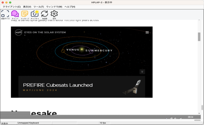This screenshot has width=204, height=125.
Task: Open the ツール(T) menu
Action: click(x=38, y=7)
